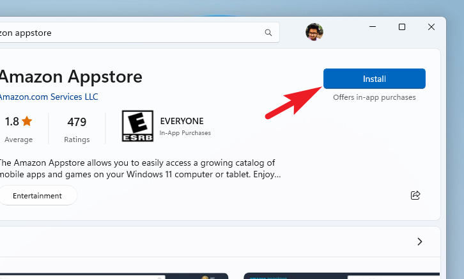
Task: Click Offers in-app purchases text
Action: pos(375,97)
